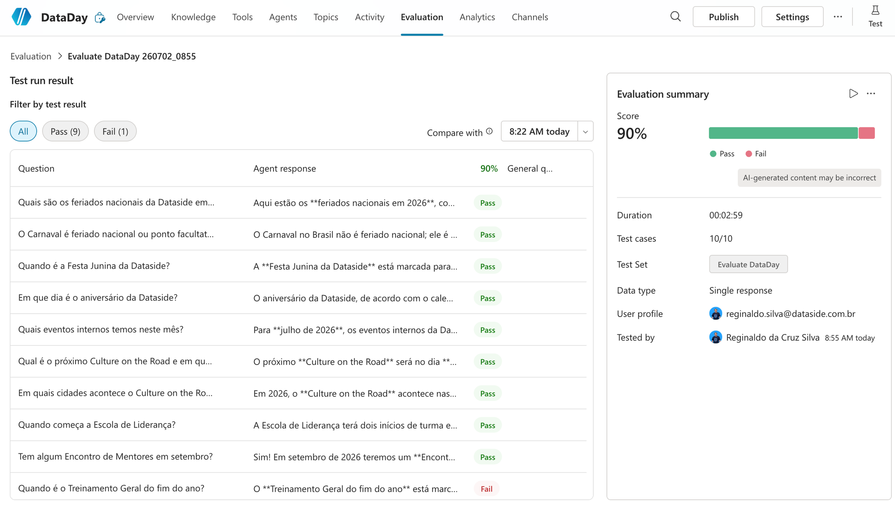Open the 8:22 AM today comparison selector
Image resolution: width=895 pixels, height=506 pixels.
(x=539, y=132)
